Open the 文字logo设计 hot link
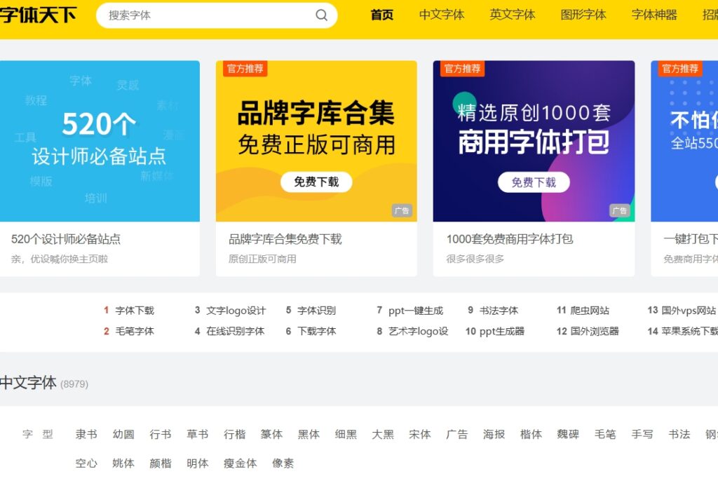This screenshot has width=718, height=481. click(x=236, y=311)
